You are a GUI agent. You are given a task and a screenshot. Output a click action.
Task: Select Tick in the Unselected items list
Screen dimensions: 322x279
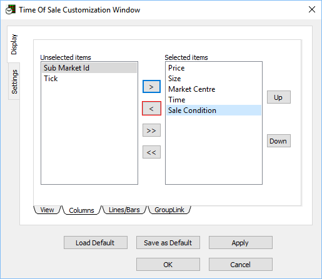pos(89,79)
